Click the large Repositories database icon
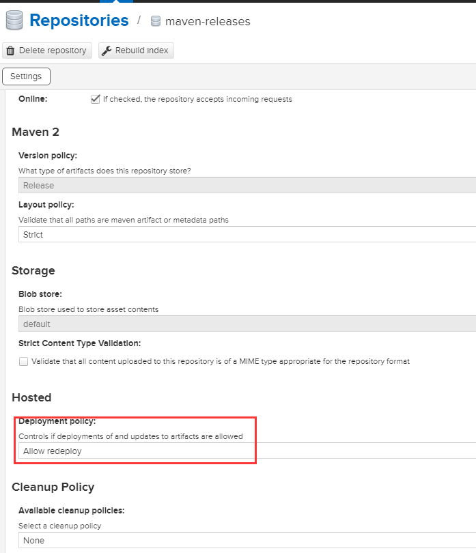Screen dimensions: 476x553 (14, 20)
